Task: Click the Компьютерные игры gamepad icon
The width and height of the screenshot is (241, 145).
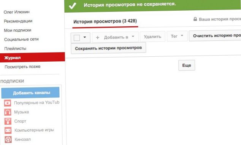Action: click(x=8, y=131)
